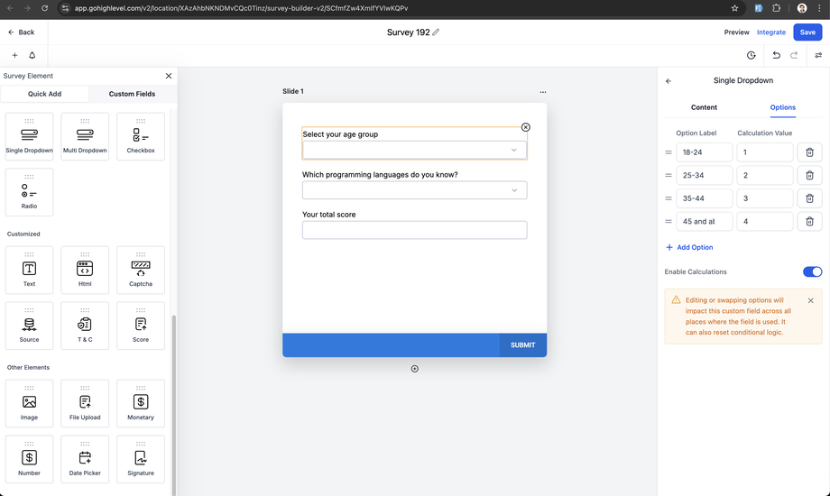This screenshot has height=496, width=830.
Task: Open the settings sliders icon
Action: (818, 55)
